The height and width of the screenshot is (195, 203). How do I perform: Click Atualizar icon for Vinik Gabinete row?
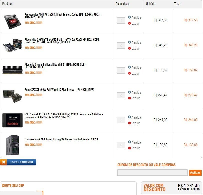(129, 142)
